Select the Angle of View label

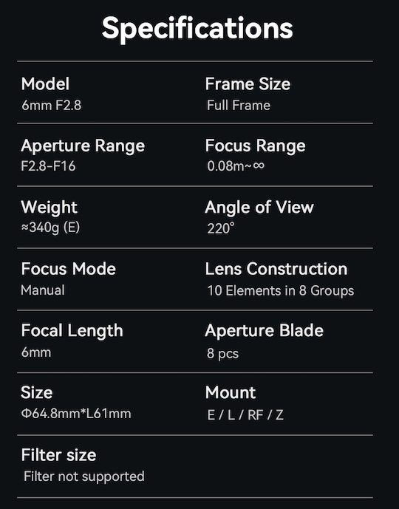(259, 208)
